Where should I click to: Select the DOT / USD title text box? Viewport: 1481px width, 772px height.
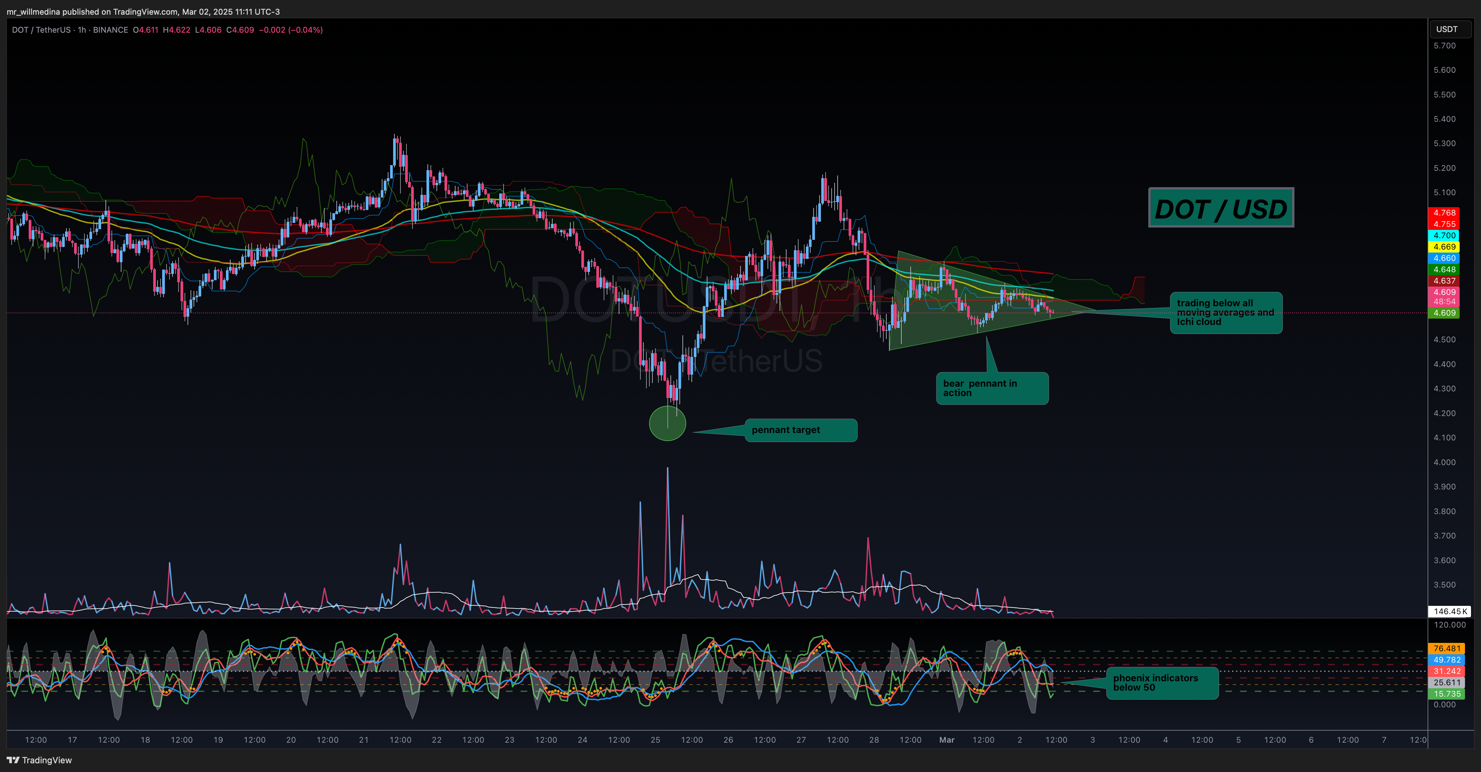pyautogui.click(x=1221, y=208)
